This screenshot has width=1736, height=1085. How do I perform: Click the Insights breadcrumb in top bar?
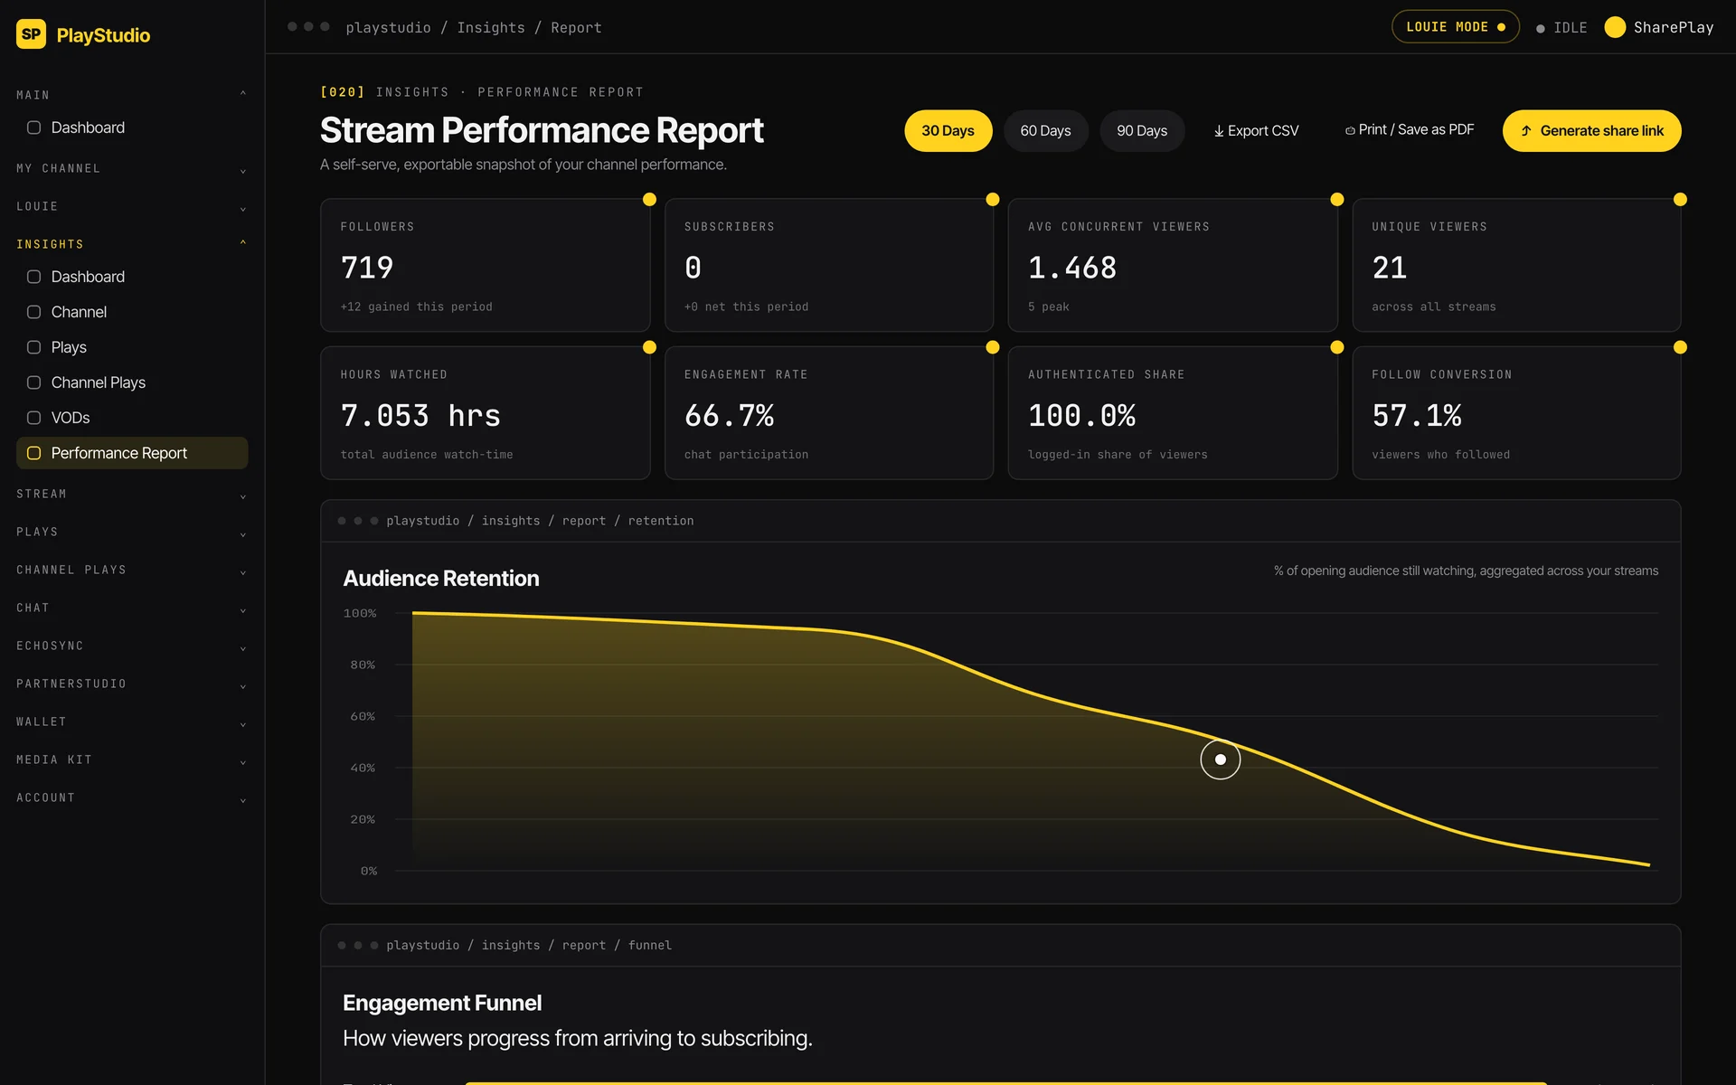click(491, 28)
